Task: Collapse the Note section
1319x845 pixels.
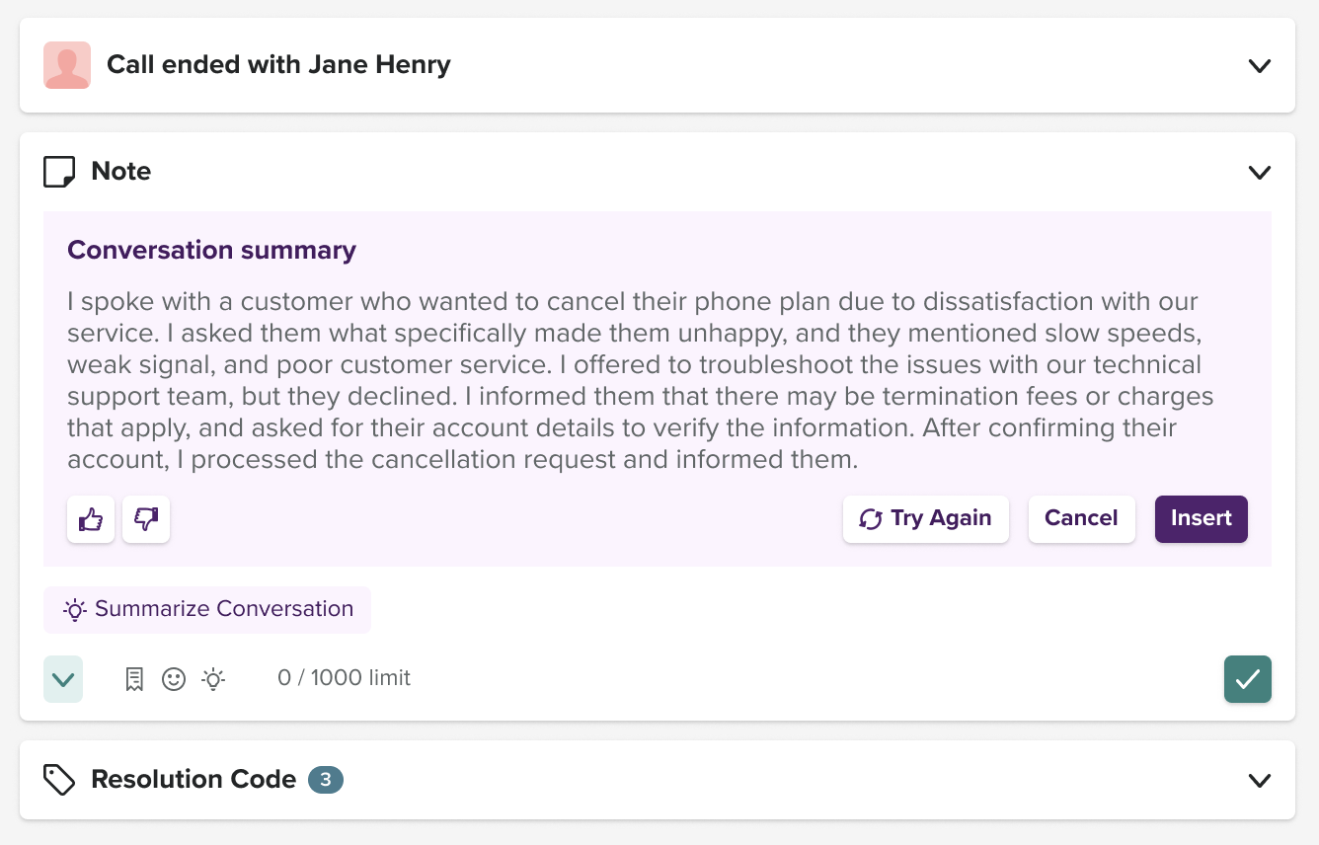Action: point(1260,172)
